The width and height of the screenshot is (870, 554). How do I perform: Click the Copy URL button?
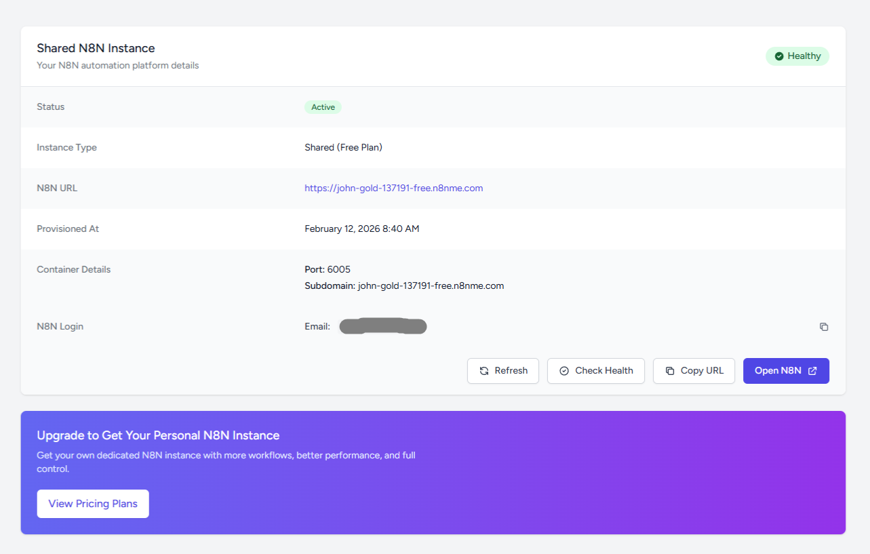(694, 370)
